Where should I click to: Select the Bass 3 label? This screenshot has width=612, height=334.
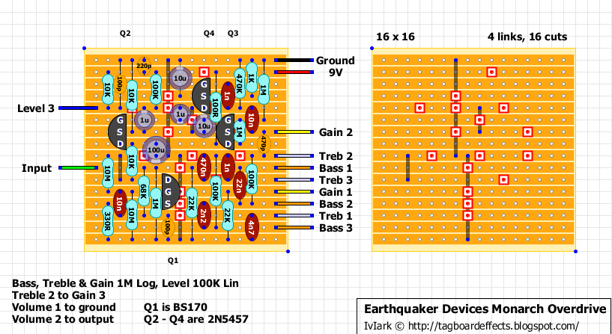point(336,228)
